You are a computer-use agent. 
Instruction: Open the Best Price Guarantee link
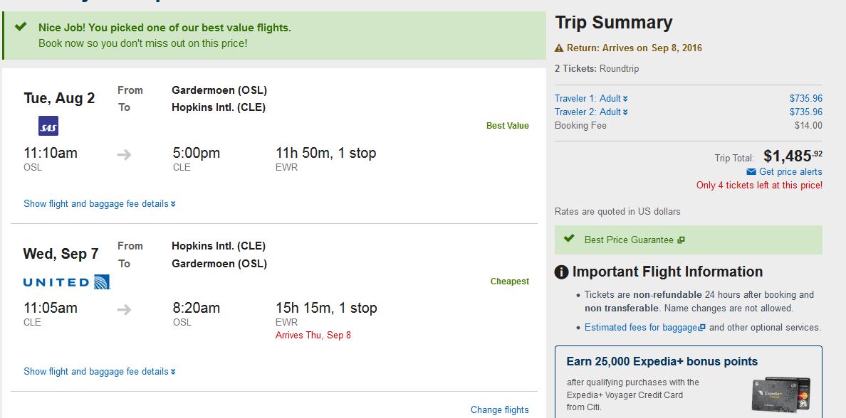tap(629, 240)
